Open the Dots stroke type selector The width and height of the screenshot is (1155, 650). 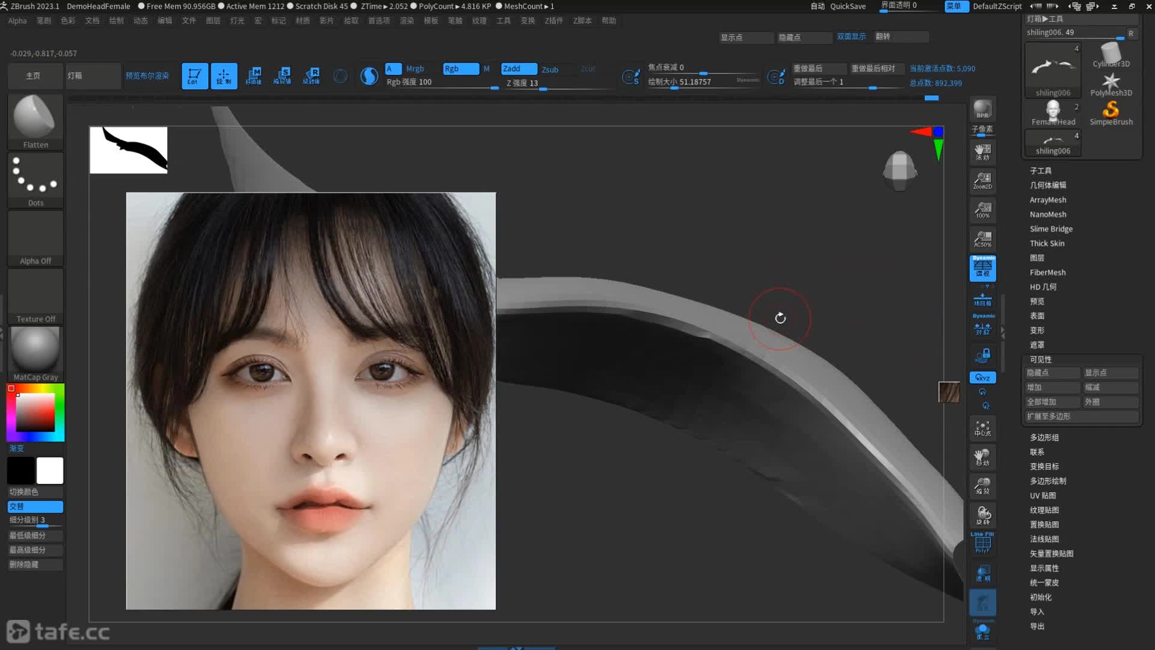pos(35,180)
